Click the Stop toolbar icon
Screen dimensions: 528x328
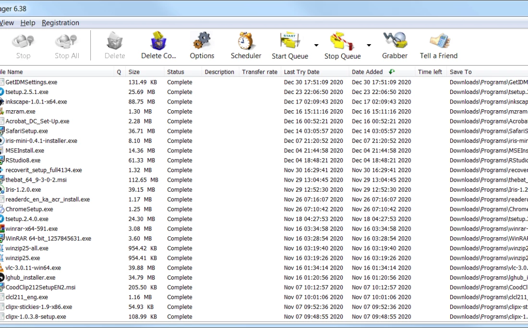click(x=23, y=42)
